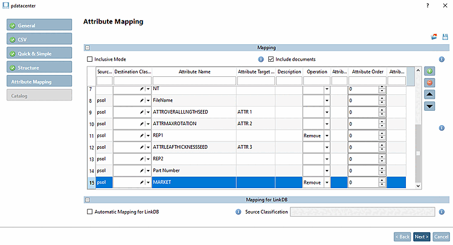The height and width of the screenshot is (245, 453).
Task: Open info icon next to Inclusive Mode
Action: (261, 59)
